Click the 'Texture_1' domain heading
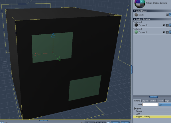 click(x=138, y=29)
